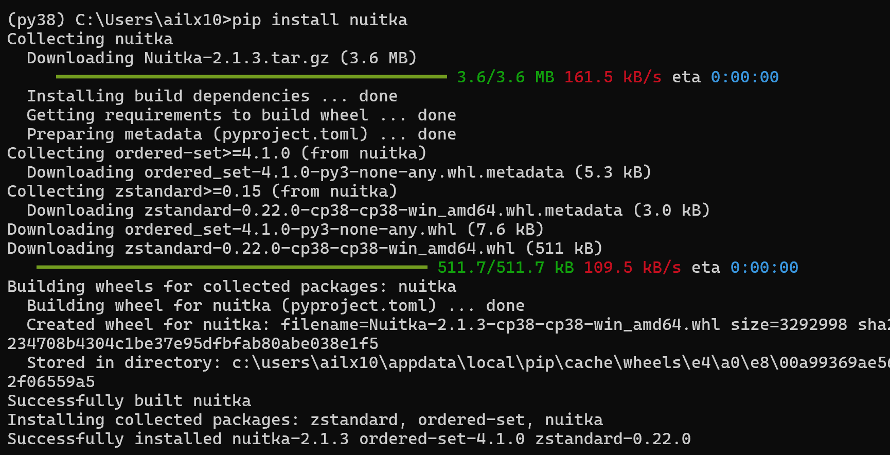
Task: Click the 'pip install nuitka' command text
Action: [319, 20]
